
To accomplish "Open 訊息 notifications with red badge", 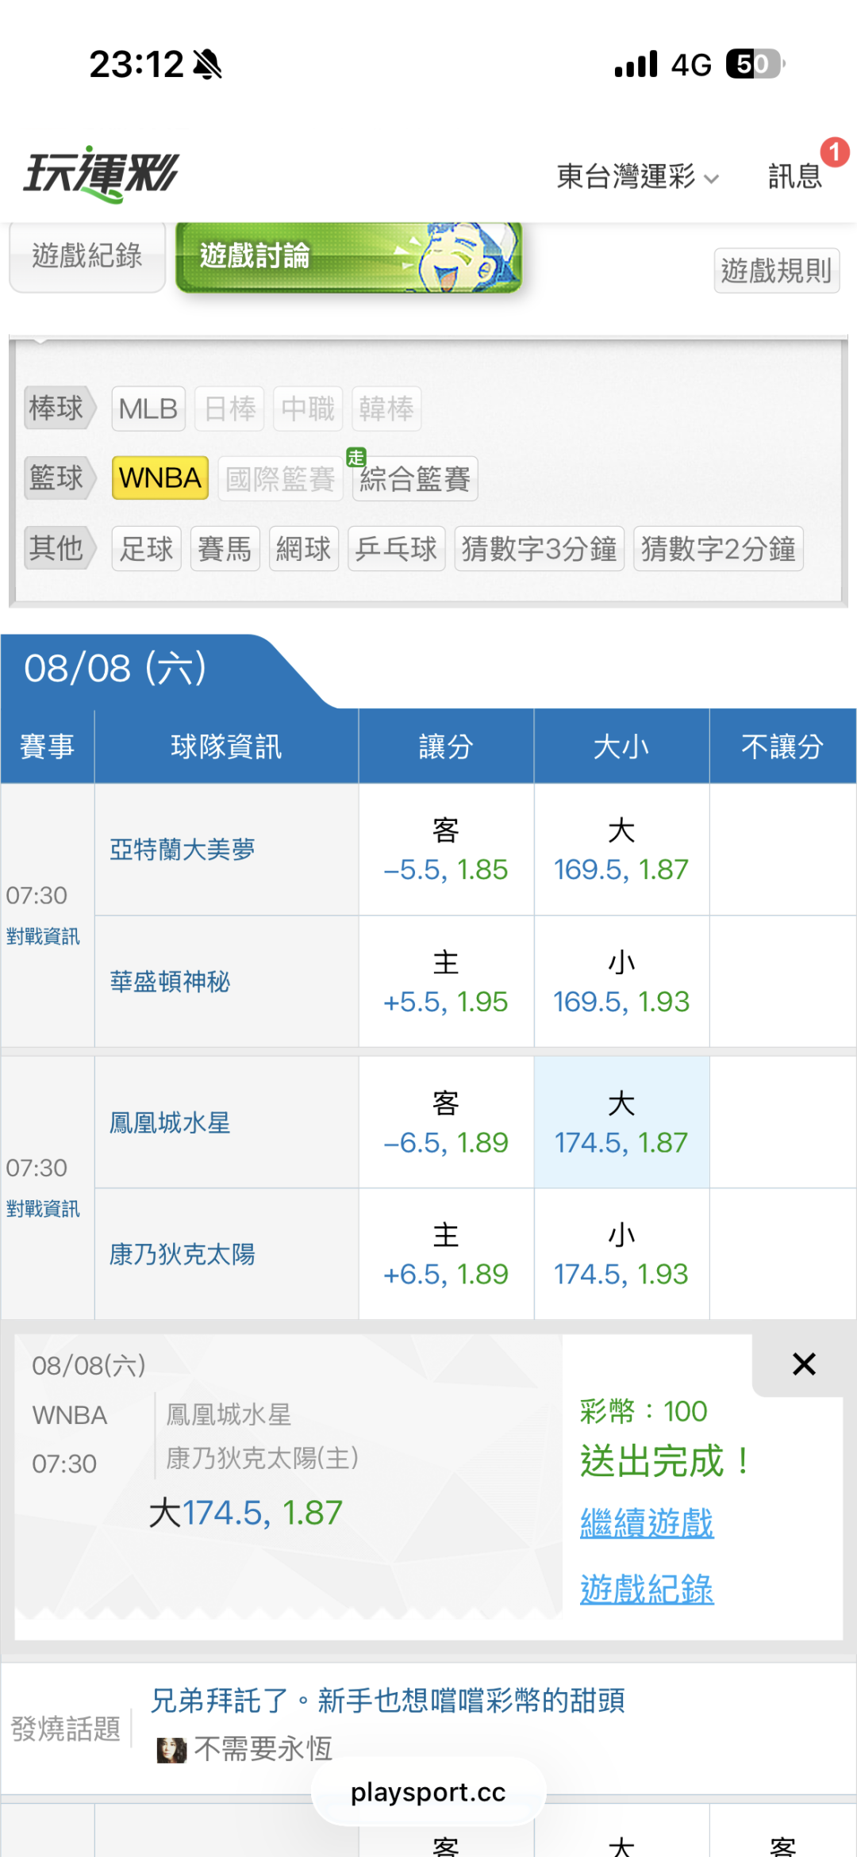I will coord(796,175).
